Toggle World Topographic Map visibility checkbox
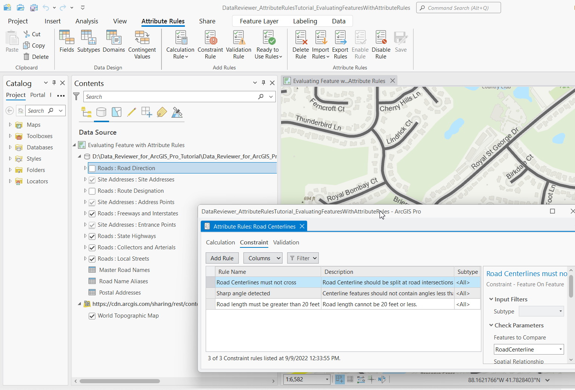Viewport: 575px width, 390px height. click(92, 316)
